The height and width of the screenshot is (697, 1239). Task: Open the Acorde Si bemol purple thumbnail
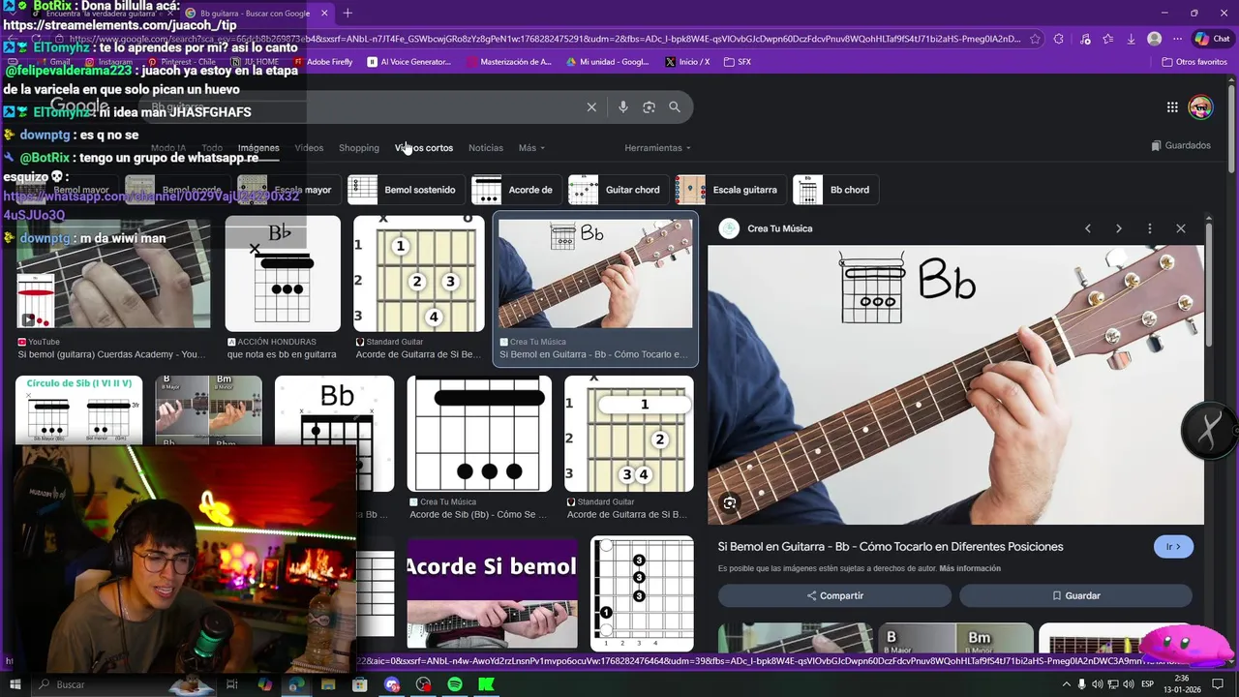click(x=492, y=592)
